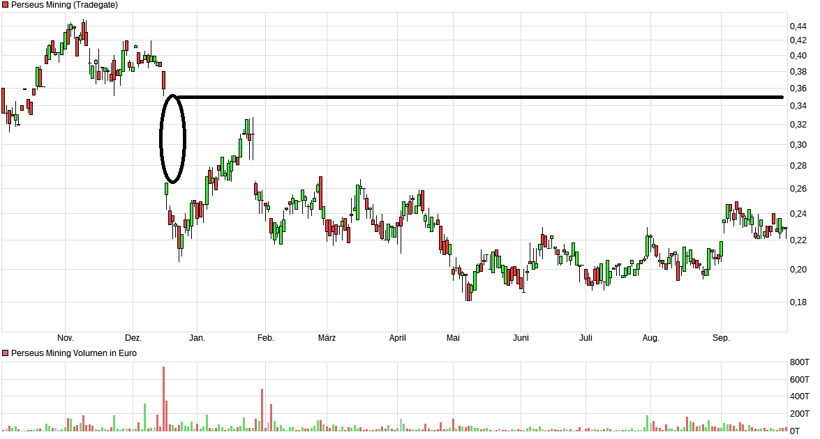Toggle the Tradegate price series visibility

6,5
